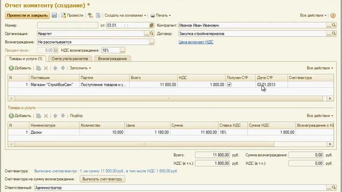Open Организация lookup magnifier icon
The height and width of the screenshot is (192, 342).
tap(152, 34)
